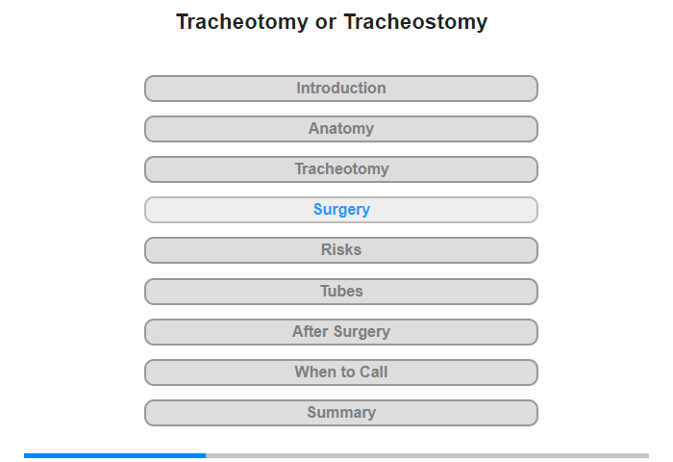
Task: Open the highlighted Surgery section
Action: pyautogui.click(x=341, y=210)
